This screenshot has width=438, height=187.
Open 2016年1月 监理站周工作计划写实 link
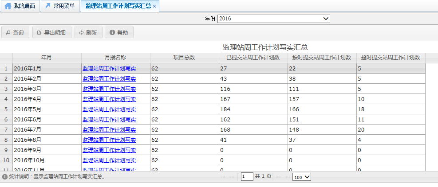(109, 69)
